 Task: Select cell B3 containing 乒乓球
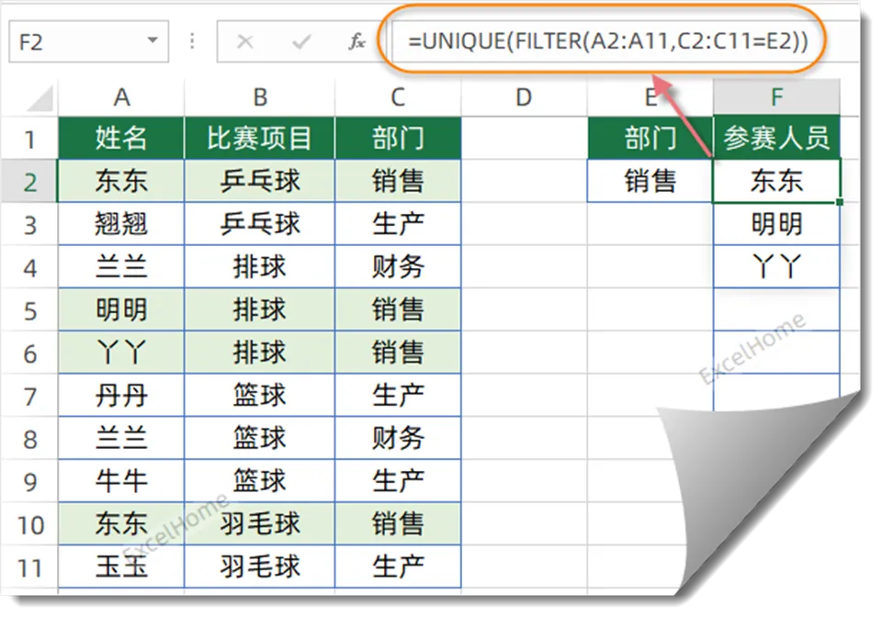point(259,224)
